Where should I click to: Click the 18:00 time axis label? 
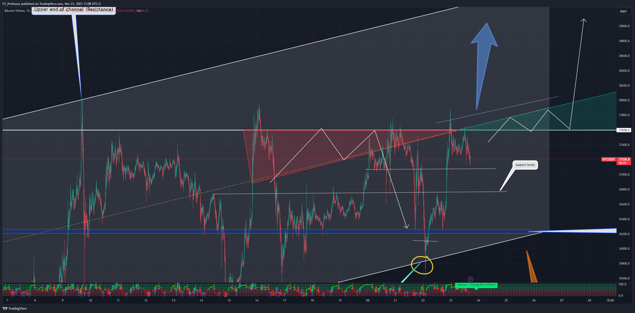tap(610, 300)
